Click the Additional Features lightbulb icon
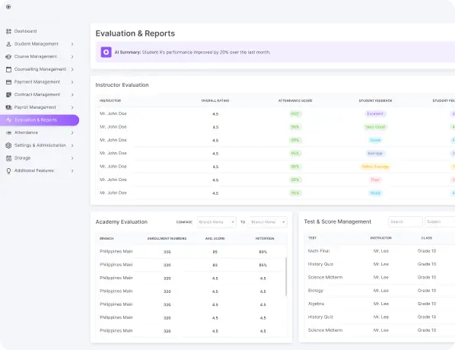This screenshot has height=350, width=455. pos(8,171)
